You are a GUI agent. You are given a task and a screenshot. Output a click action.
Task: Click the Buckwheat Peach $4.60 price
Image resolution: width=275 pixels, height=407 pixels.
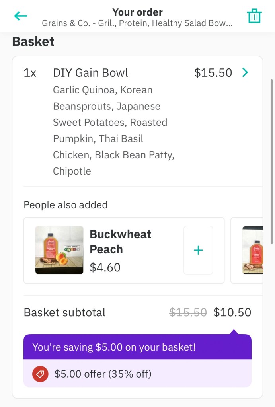(104, 267)
